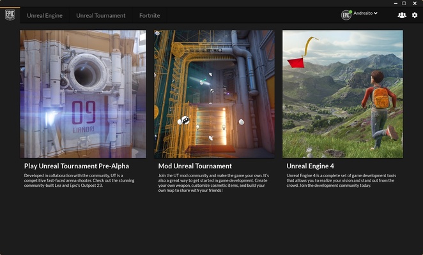Click the 'Join the UT mod community' description
The height and width of the screenshot is (255, 423).
pyautogui.click(x=213, y=183)
